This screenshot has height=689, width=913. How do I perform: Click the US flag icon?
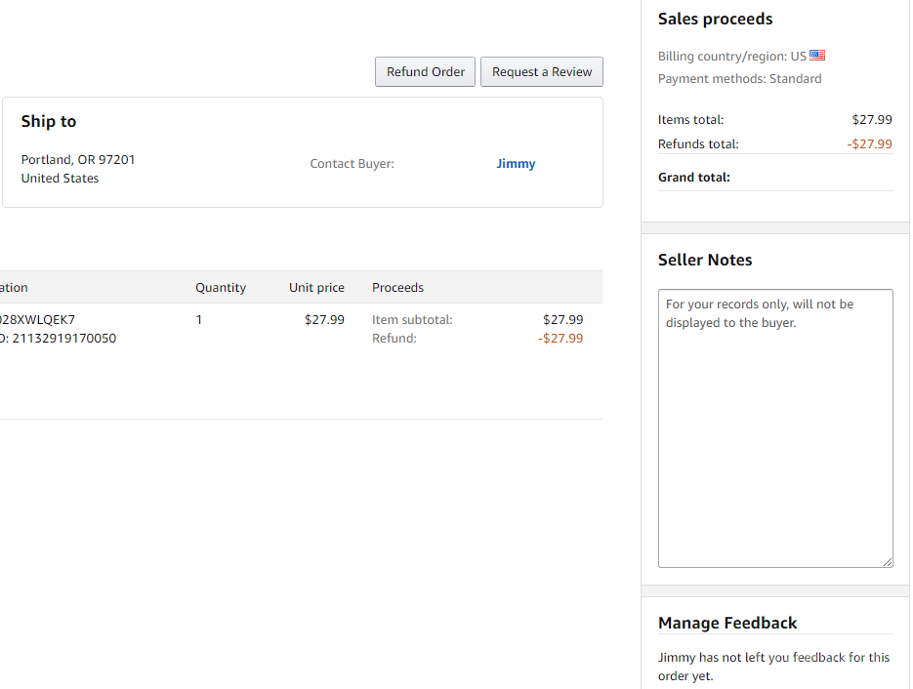[x=817, y=56]
